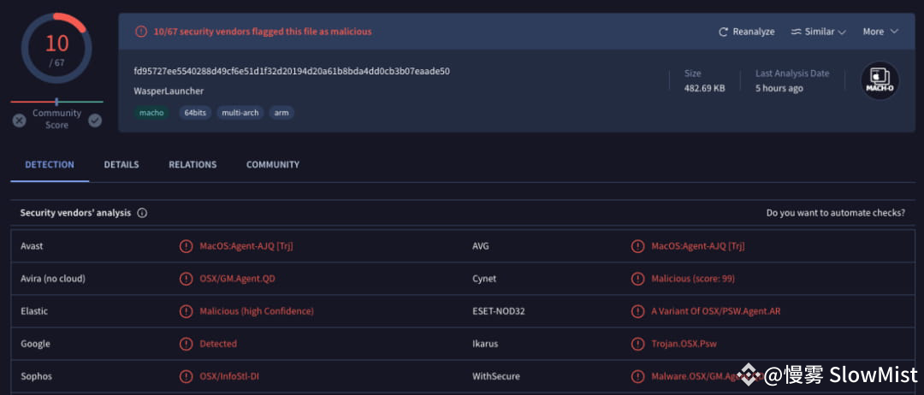Click the Cynet warning icon
Image resolution: width=924 pixels, height=395 pixels.
637,279
